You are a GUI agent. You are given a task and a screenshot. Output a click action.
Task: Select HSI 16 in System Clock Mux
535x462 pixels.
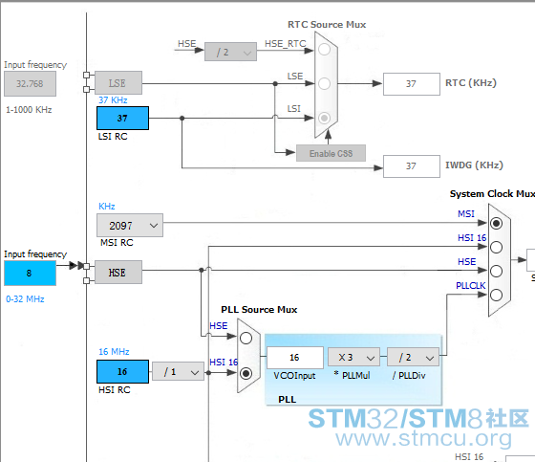click(x=496, y=247)
